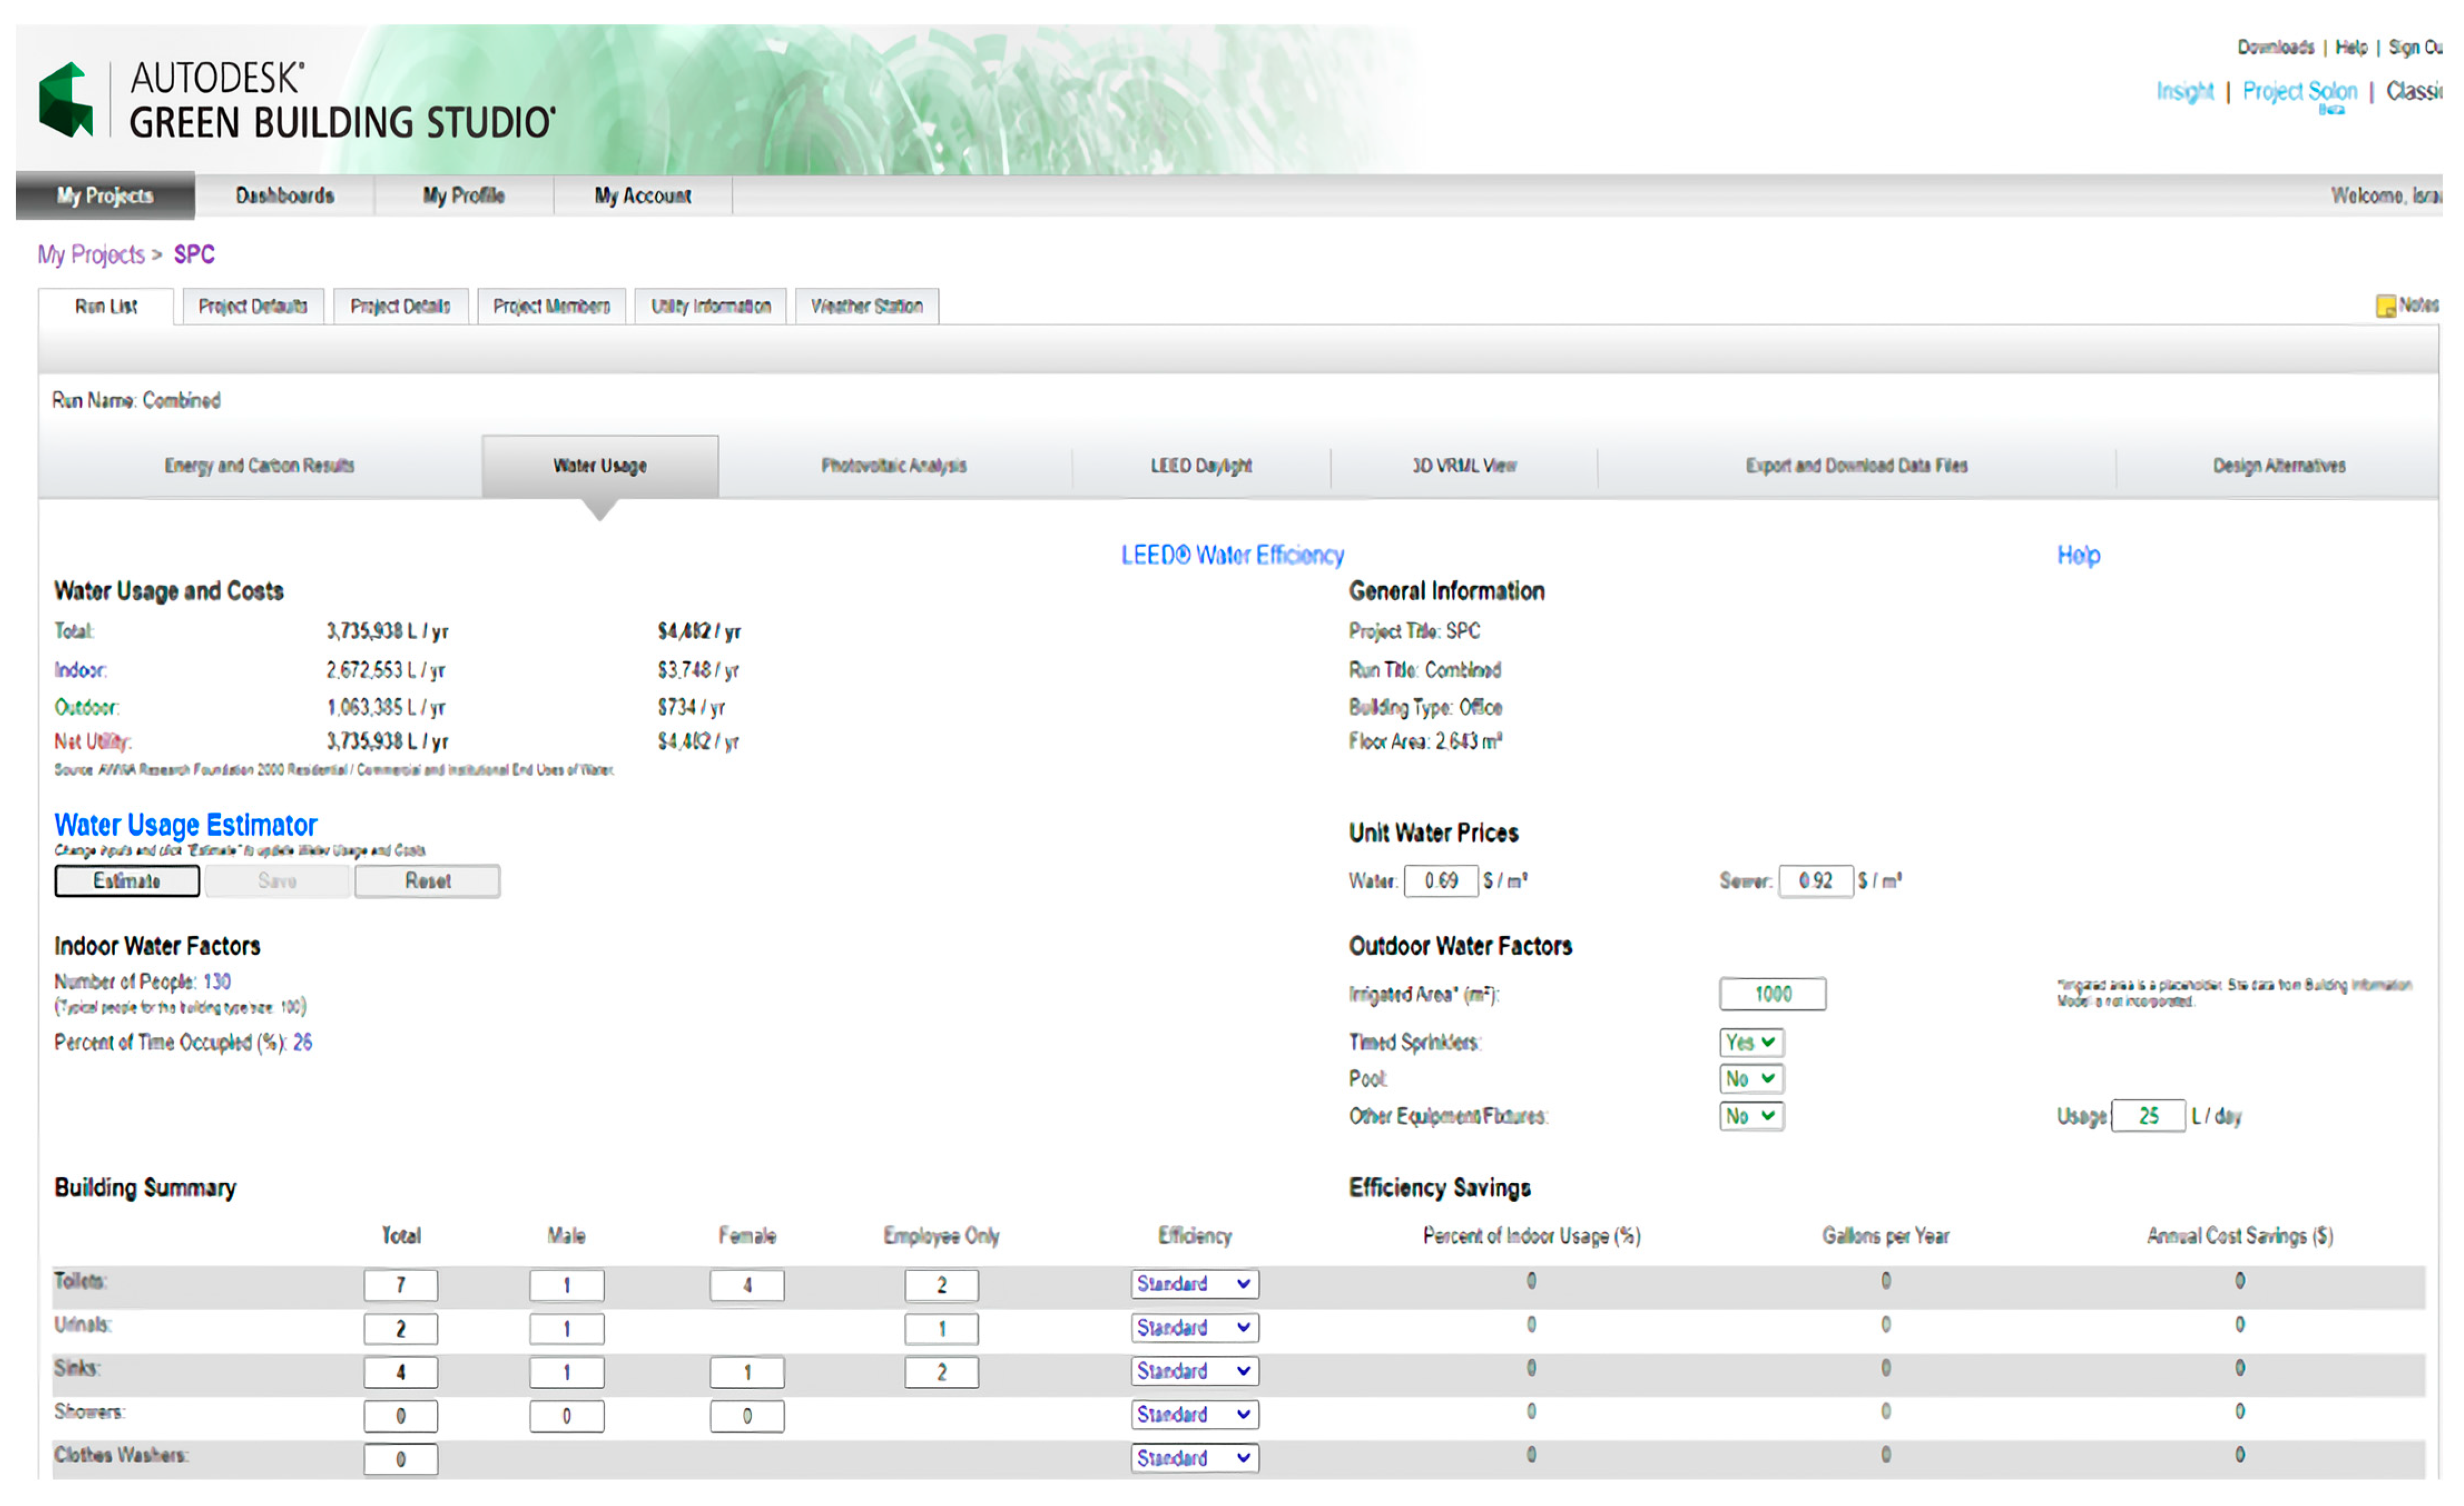This screenshot has height=1506, width=2464.
Task: Open the Dashboards menu item
Action: coord(284,196)
